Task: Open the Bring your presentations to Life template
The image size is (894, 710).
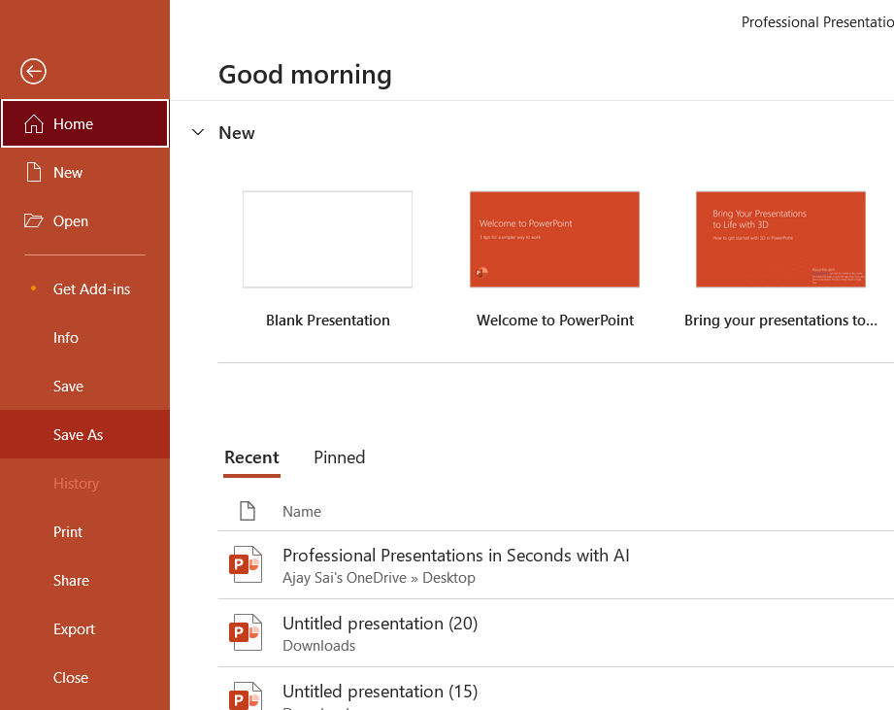Action: (780, 239)
